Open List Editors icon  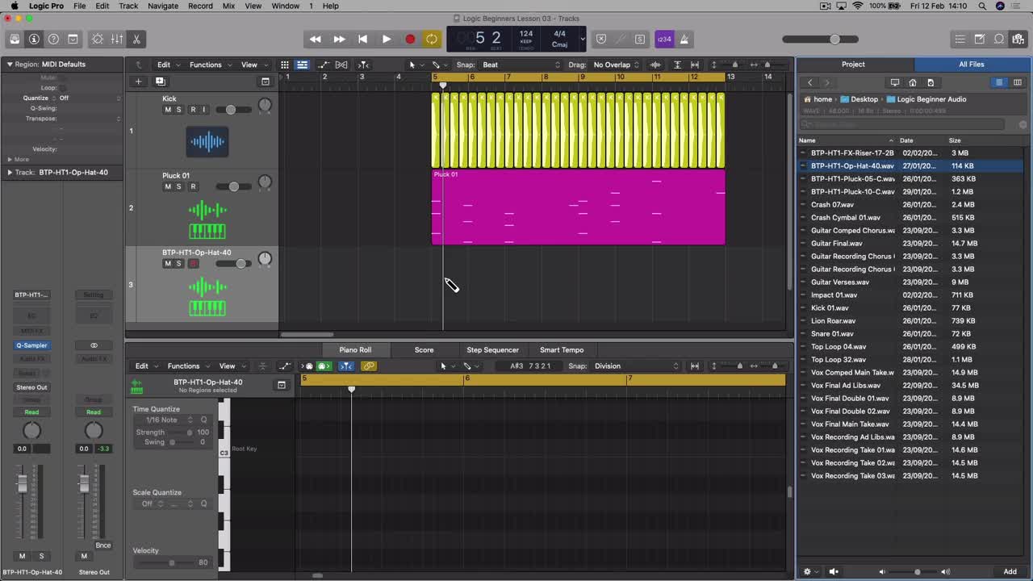click(x=960, y=39)
